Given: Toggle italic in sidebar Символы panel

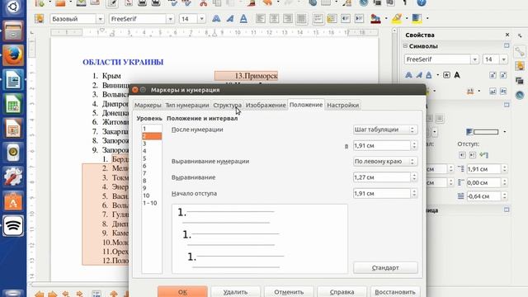Looking at the screenshot, I should point(418,75).
